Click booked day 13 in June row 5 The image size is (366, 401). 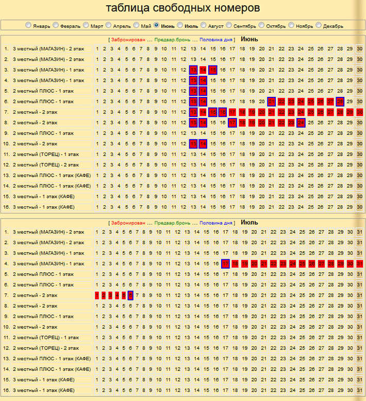193,91
